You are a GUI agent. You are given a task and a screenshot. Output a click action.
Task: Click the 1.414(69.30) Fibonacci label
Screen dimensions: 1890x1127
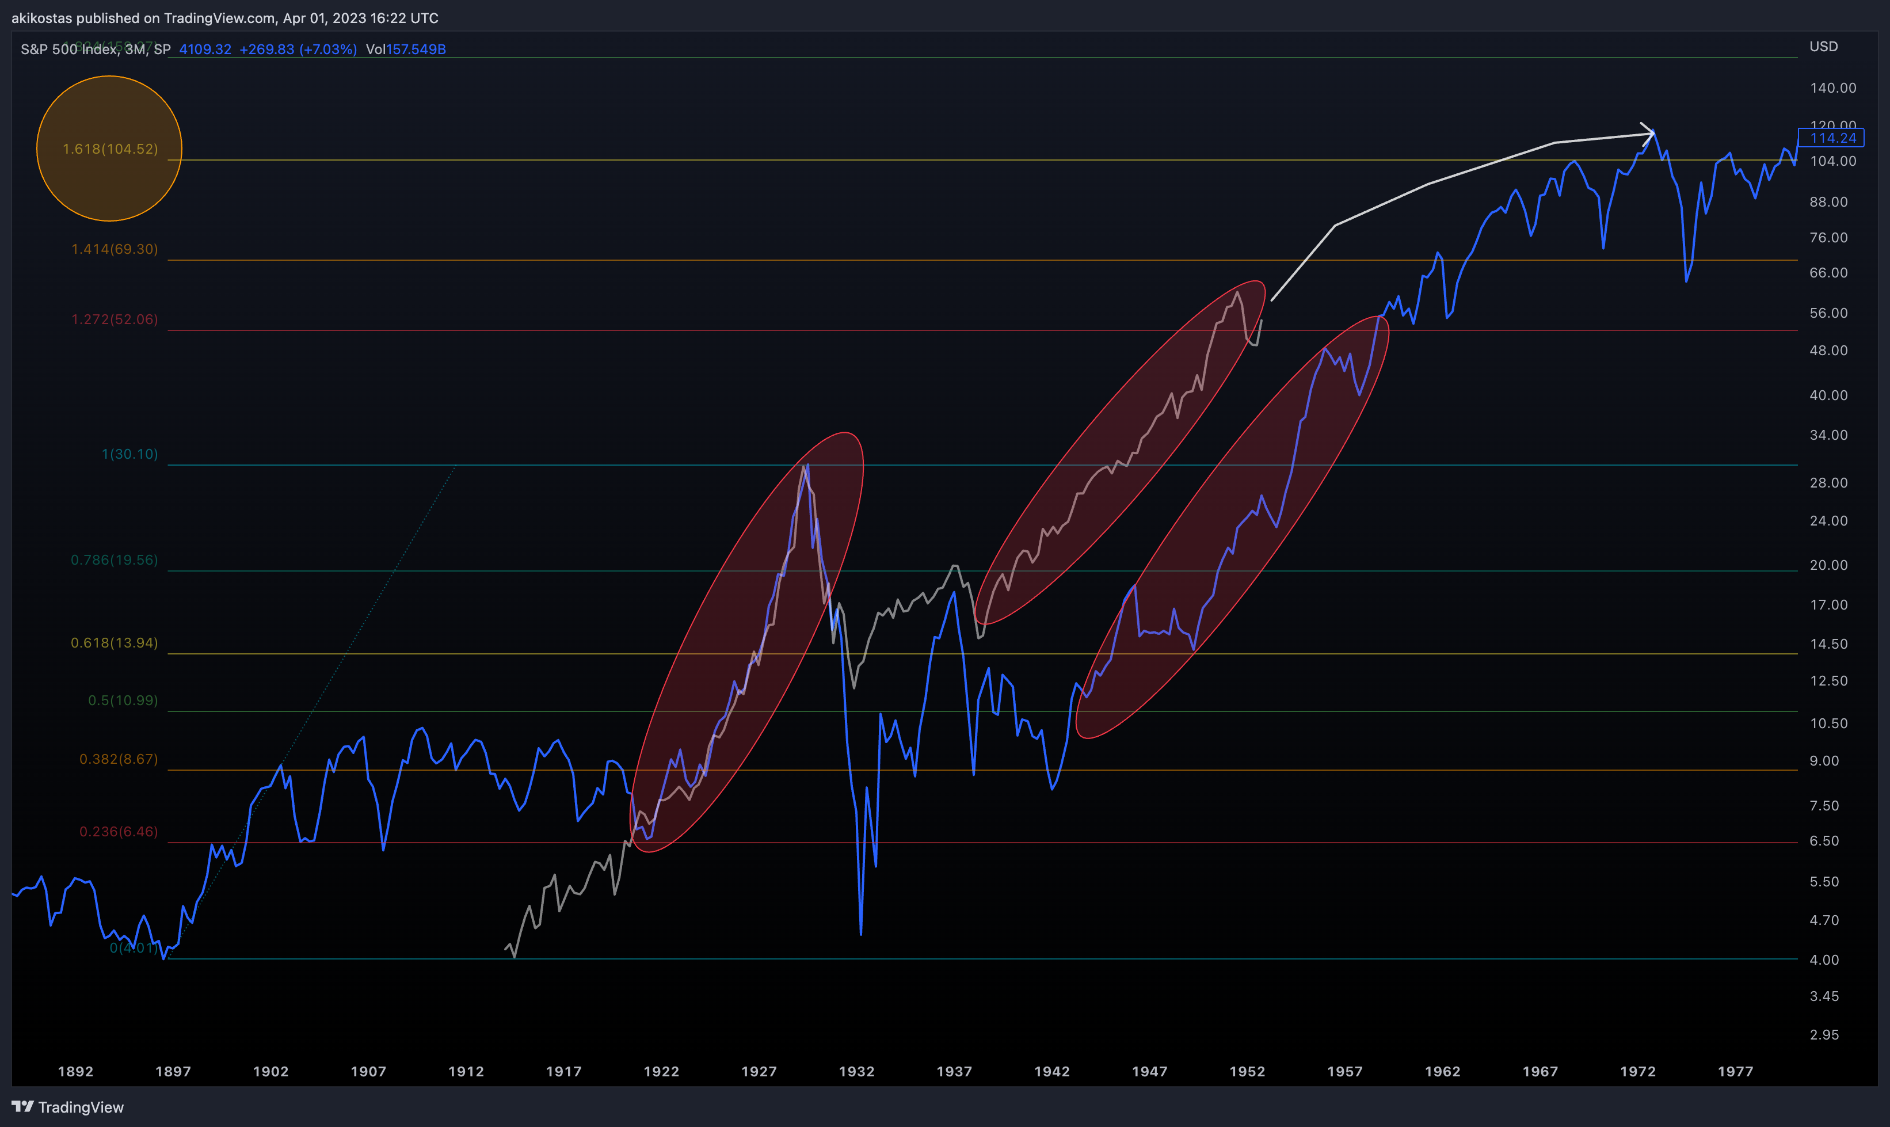115,249
